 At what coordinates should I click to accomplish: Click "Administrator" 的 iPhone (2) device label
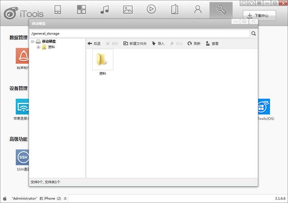(x=36, y=199)
